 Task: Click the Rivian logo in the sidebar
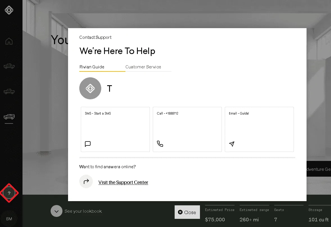tap(9, 10)
